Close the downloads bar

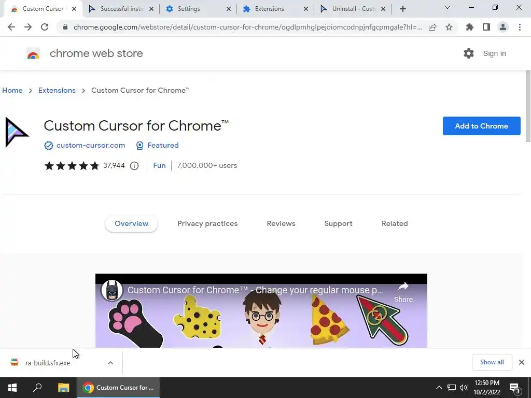[522, 362]
